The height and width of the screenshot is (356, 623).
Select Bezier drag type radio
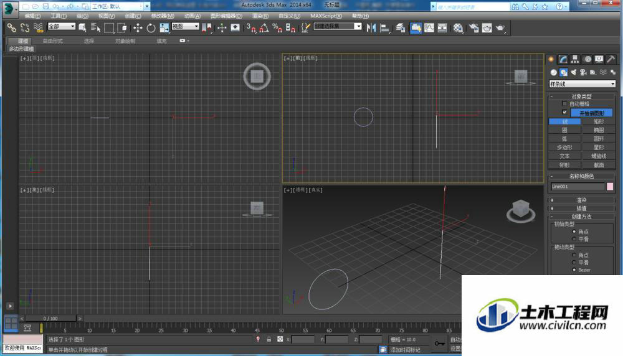[x=574, y=270]
